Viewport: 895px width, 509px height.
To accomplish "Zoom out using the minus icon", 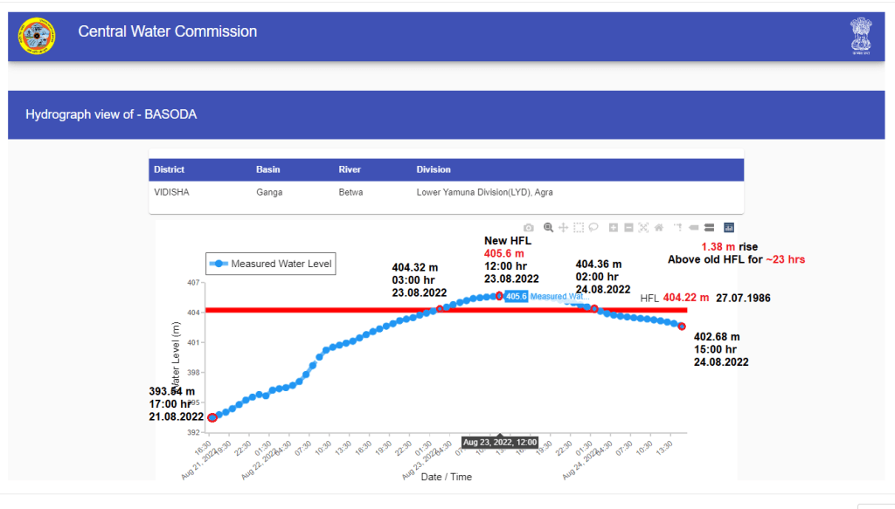I will pyautogui.click(x=628, y=228).
